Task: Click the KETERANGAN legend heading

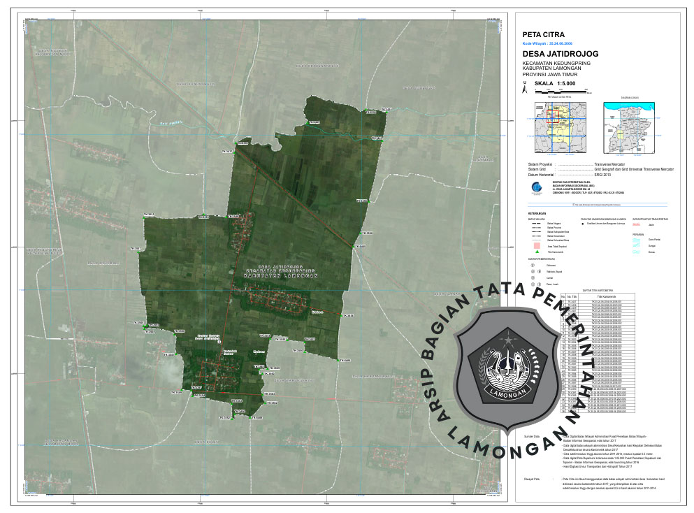Action: (x=537, y=212)
